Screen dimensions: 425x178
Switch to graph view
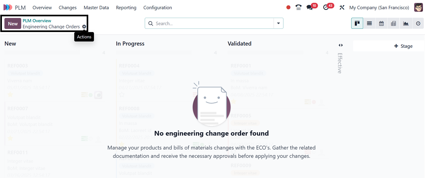(406, 23)
